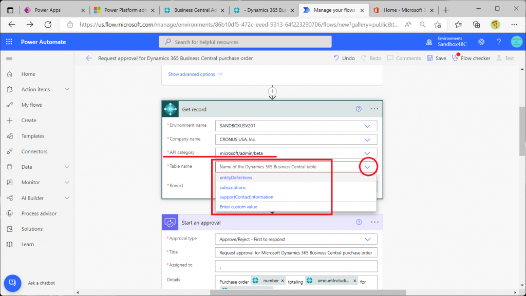Screen dimensions: 526x296
Task: Select entityDefinitions from the list
Action: [236, 178]
